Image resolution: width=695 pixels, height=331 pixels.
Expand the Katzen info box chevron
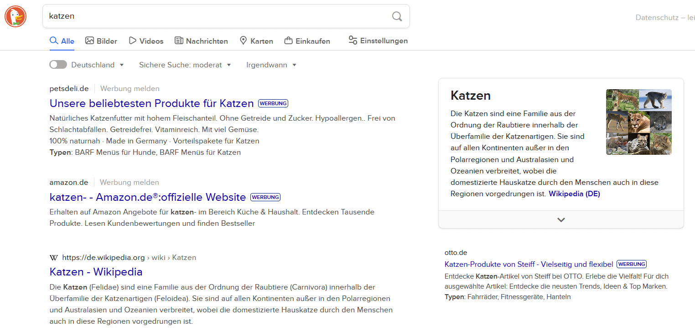coord(561,219)
